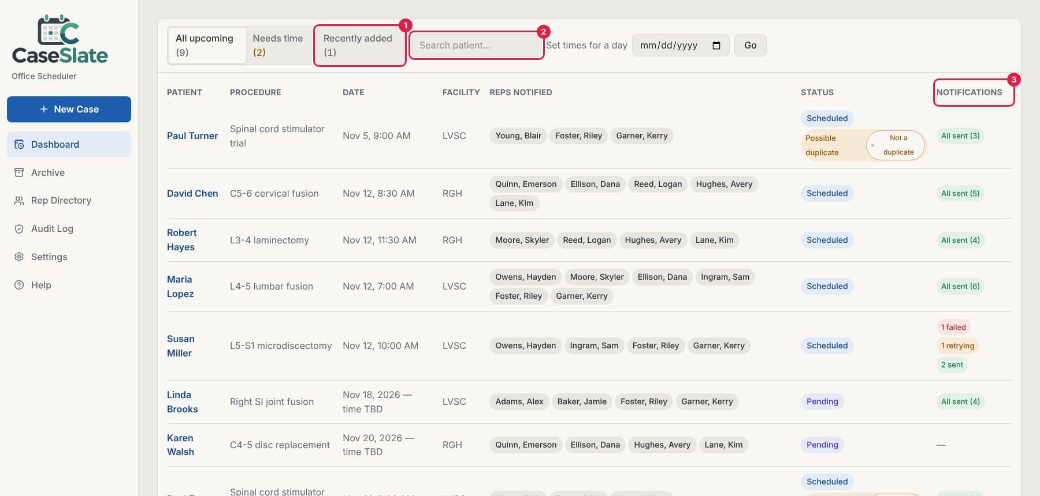Viewport: 1040px width, 496px height.
Task: Click the 1 retrying notification badge
Action: coord(957,346)
